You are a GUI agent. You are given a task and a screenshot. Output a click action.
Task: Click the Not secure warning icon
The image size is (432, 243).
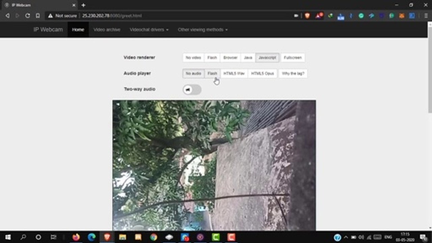coord(50,16)
